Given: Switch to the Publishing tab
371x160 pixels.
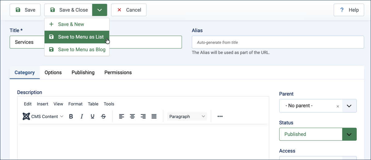Looking at the screenshot, I should pos(83,72).
